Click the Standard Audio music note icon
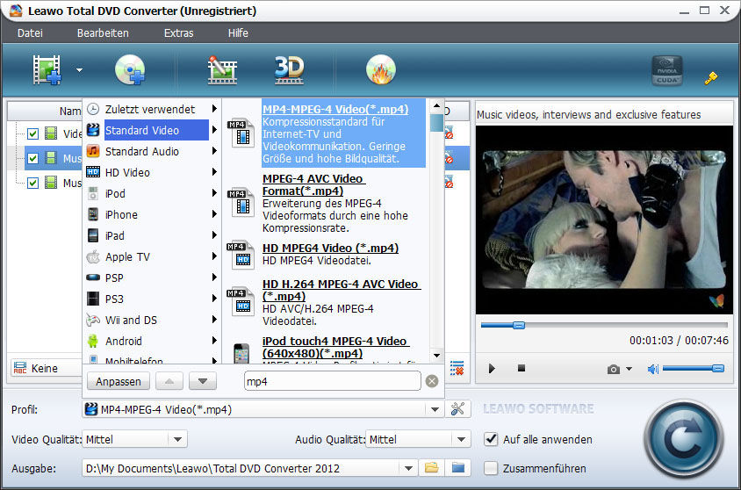The image size is (741, 490). pos(93,151)
